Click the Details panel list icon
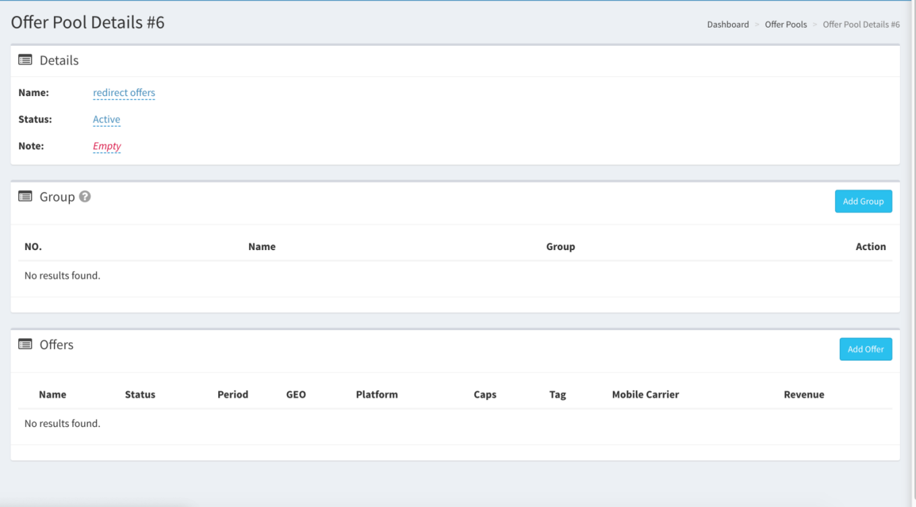This screenshot has width=916, height=507. pos(25,60)
